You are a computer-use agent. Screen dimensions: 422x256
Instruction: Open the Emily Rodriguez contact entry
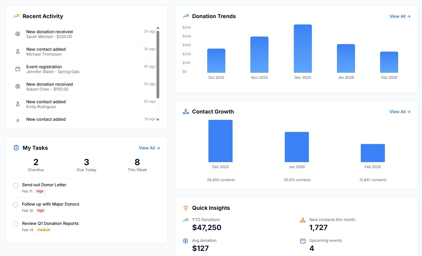pos(85,104)
